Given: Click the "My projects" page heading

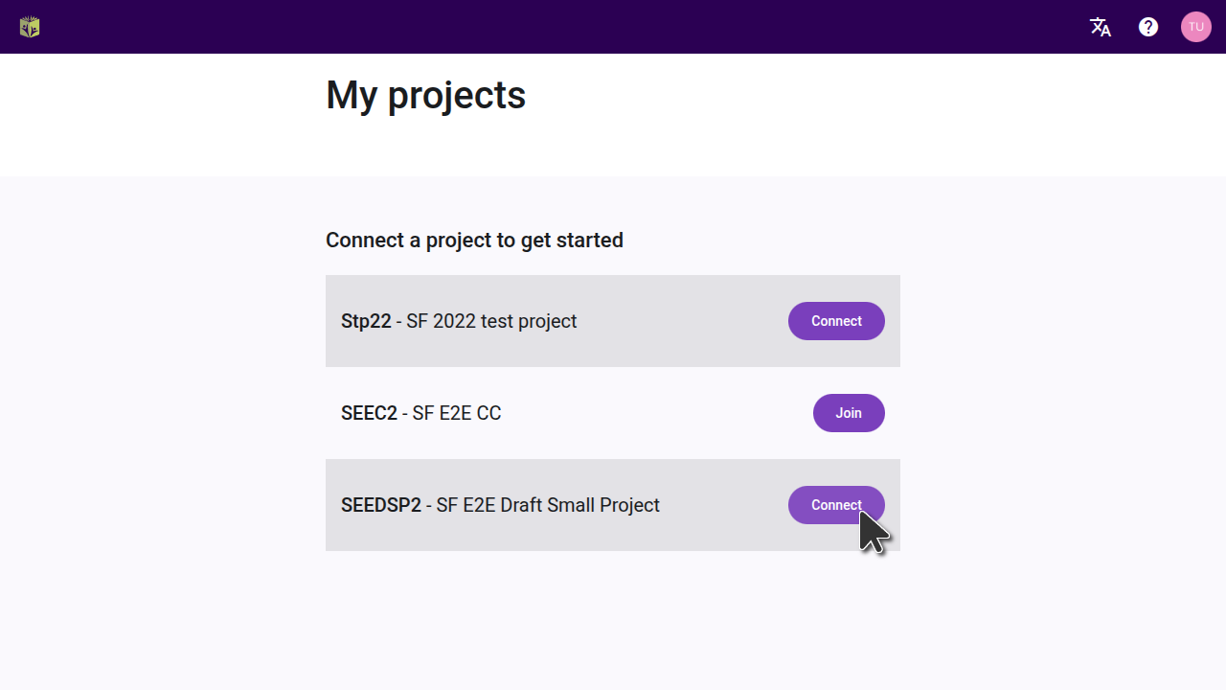Looking at the screenshot, I should point(425,95).
